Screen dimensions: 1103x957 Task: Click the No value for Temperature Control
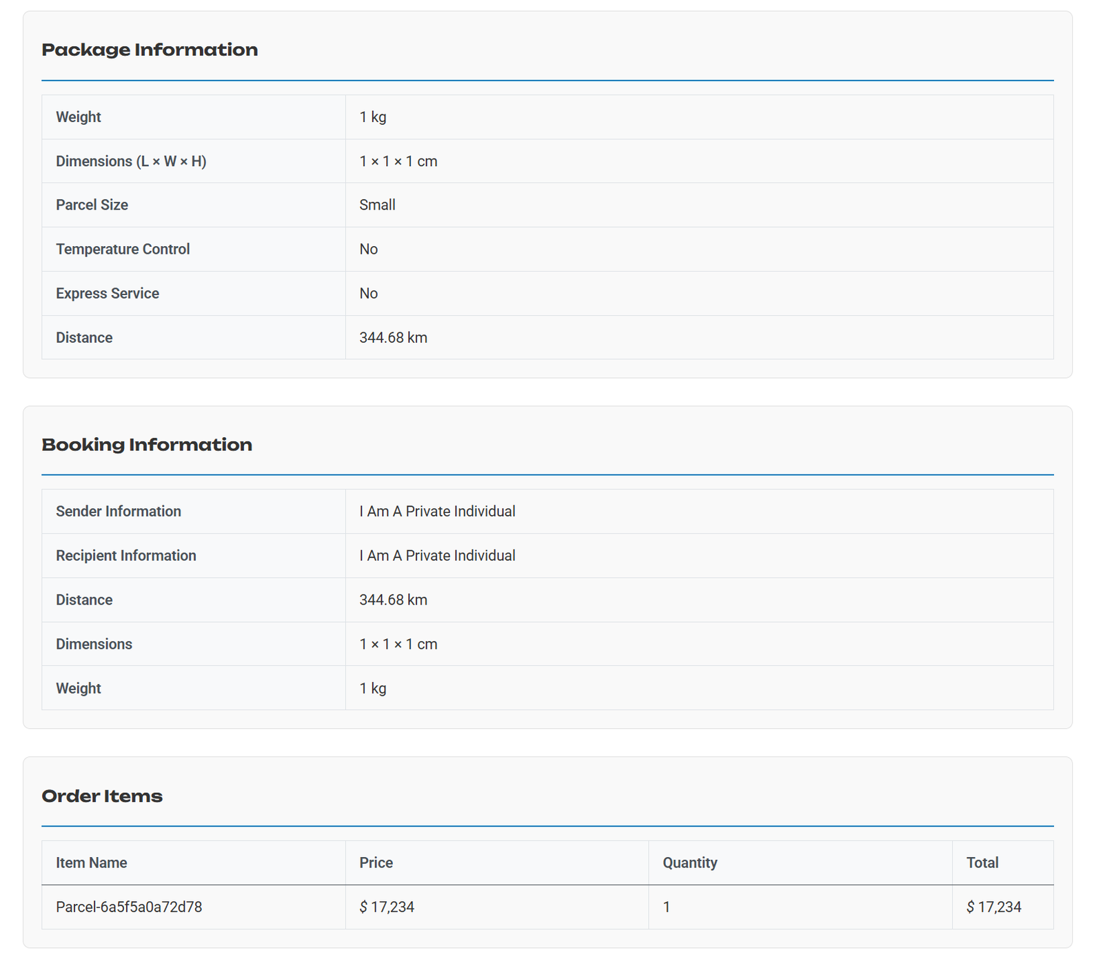(x=368, y=249)
